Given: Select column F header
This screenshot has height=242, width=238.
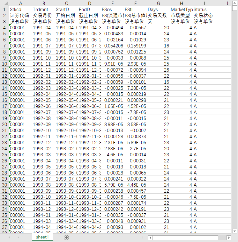Looking at the screenshot, I should coord(136,3).
